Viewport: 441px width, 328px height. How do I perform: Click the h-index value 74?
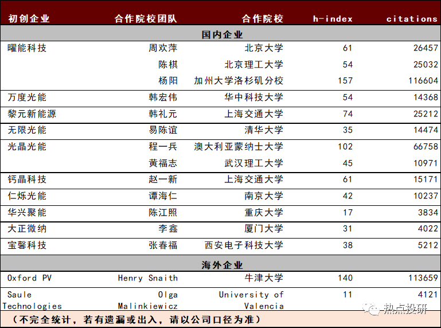point(348,114)
